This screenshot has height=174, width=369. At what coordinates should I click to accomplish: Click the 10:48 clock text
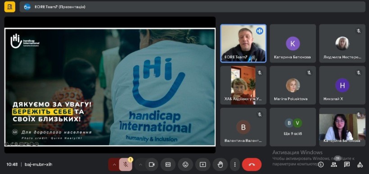[12, 165]
